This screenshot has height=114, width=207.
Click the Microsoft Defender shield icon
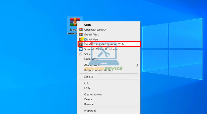pyautogui.click(x=81, y=49)
